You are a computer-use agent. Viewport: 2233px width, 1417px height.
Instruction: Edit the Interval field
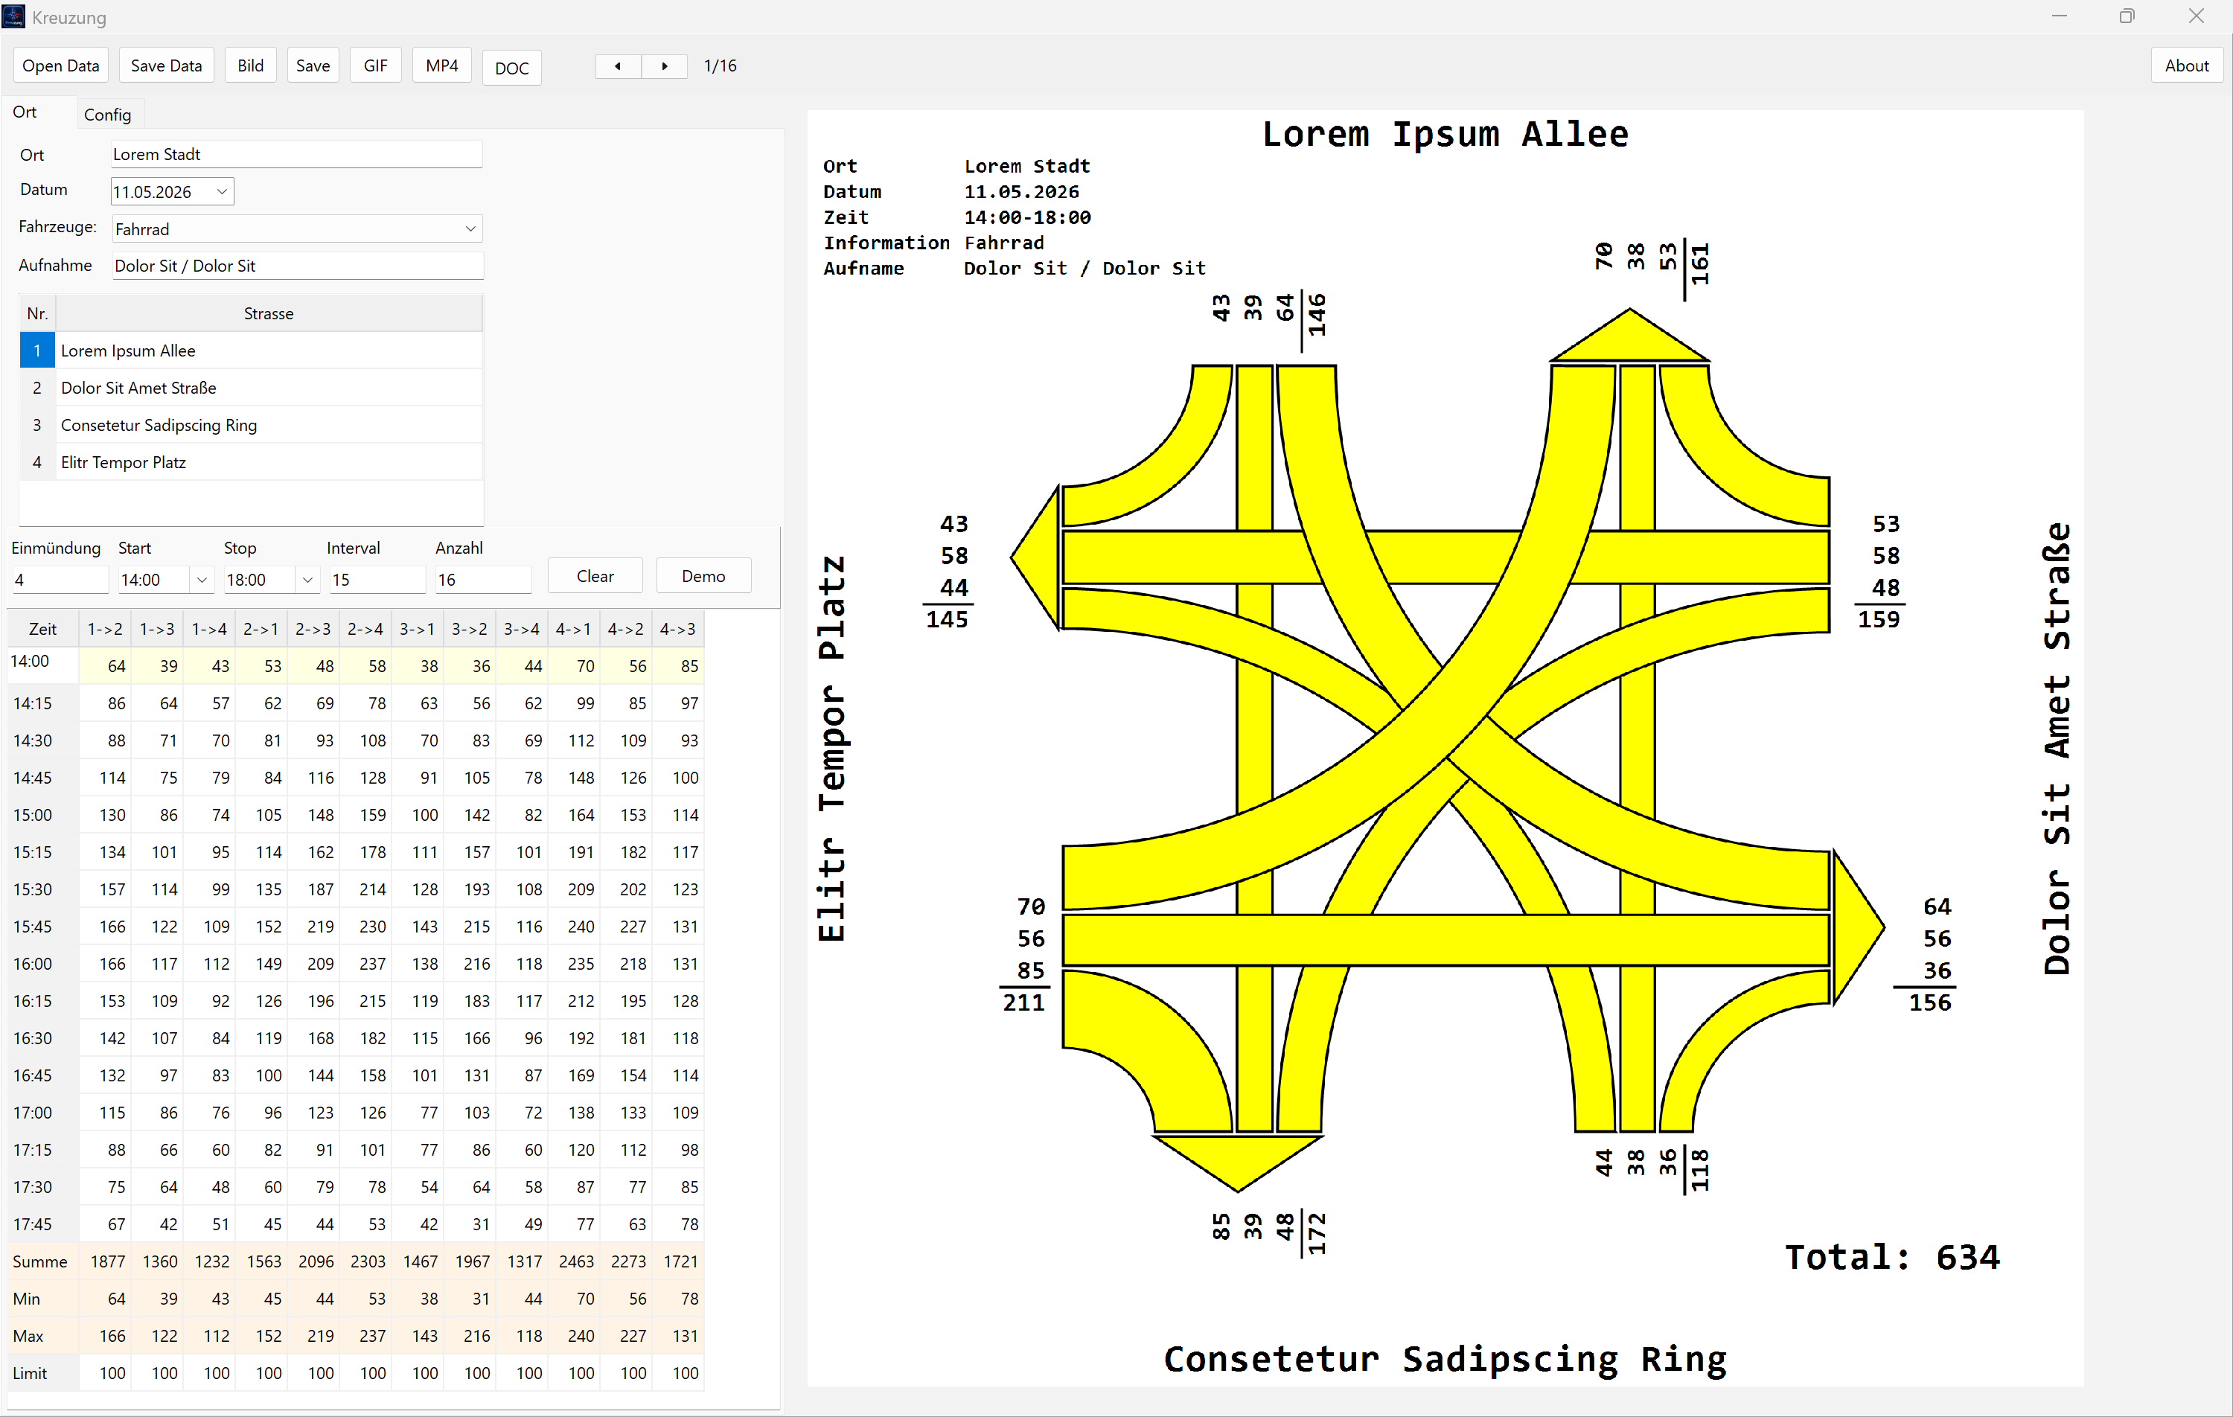[377, 580]
